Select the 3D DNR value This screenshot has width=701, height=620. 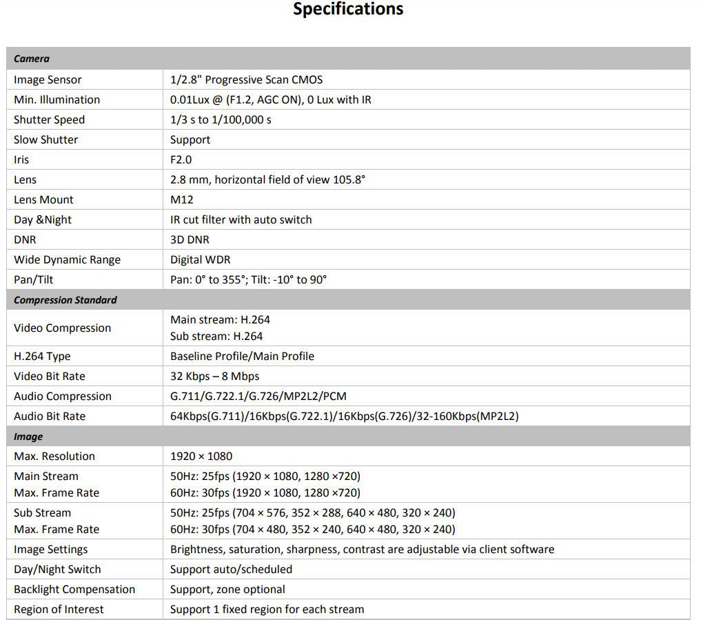click(190, 240)
